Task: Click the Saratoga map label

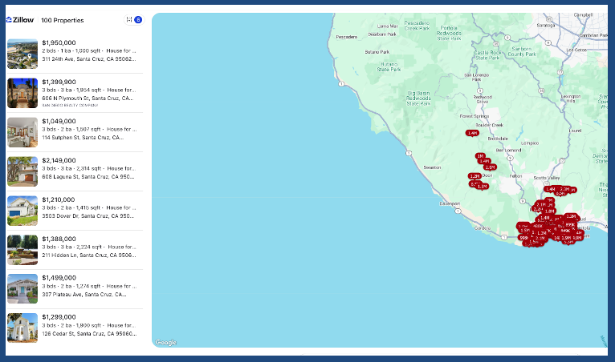Action: [546, 25]
